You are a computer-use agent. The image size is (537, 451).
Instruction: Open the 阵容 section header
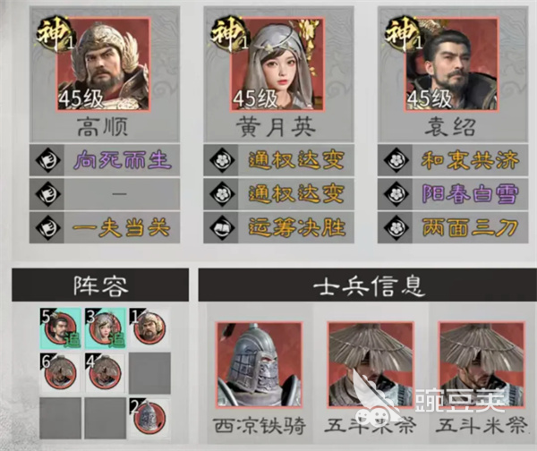(x=100, y=285)
